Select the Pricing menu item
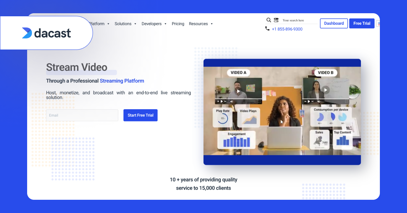Viewport: 407px width, 213px height. coord(178,24)
